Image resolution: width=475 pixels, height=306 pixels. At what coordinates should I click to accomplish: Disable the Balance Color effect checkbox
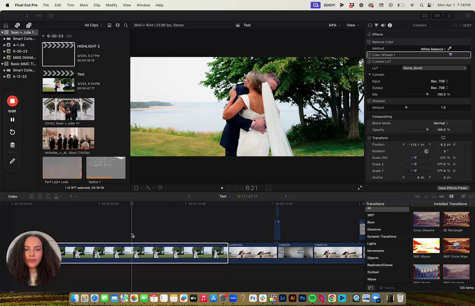tap(369, 42)
